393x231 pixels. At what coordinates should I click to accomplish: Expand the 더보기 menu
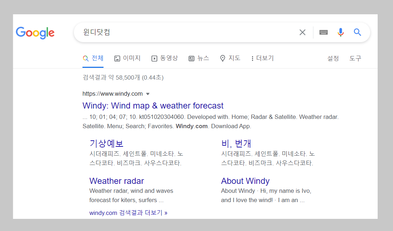point(262,59)
